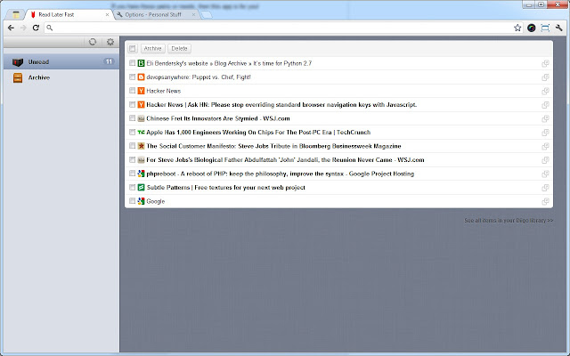Open page icon for Hacker News row
570x356 pixels.
coord(545,91)
